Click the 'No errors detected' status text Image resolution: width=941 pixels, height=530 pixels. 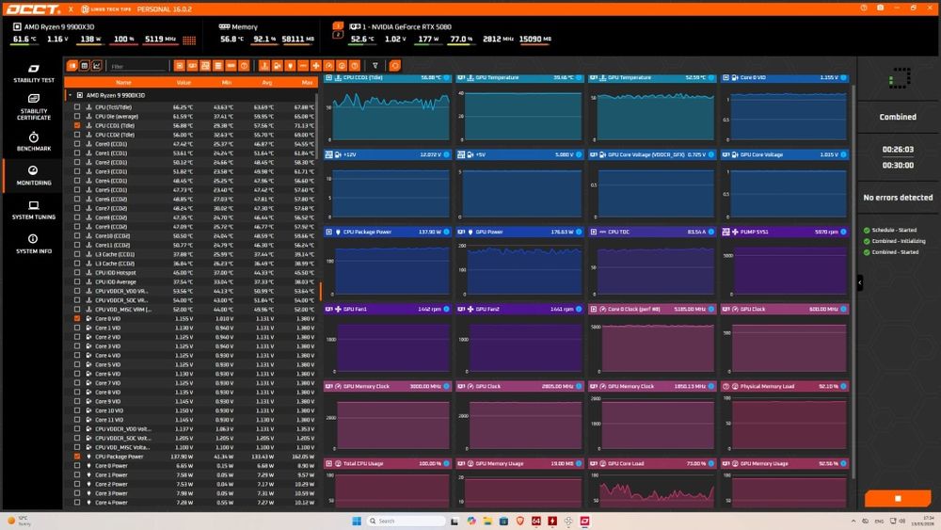pos(898,198)
